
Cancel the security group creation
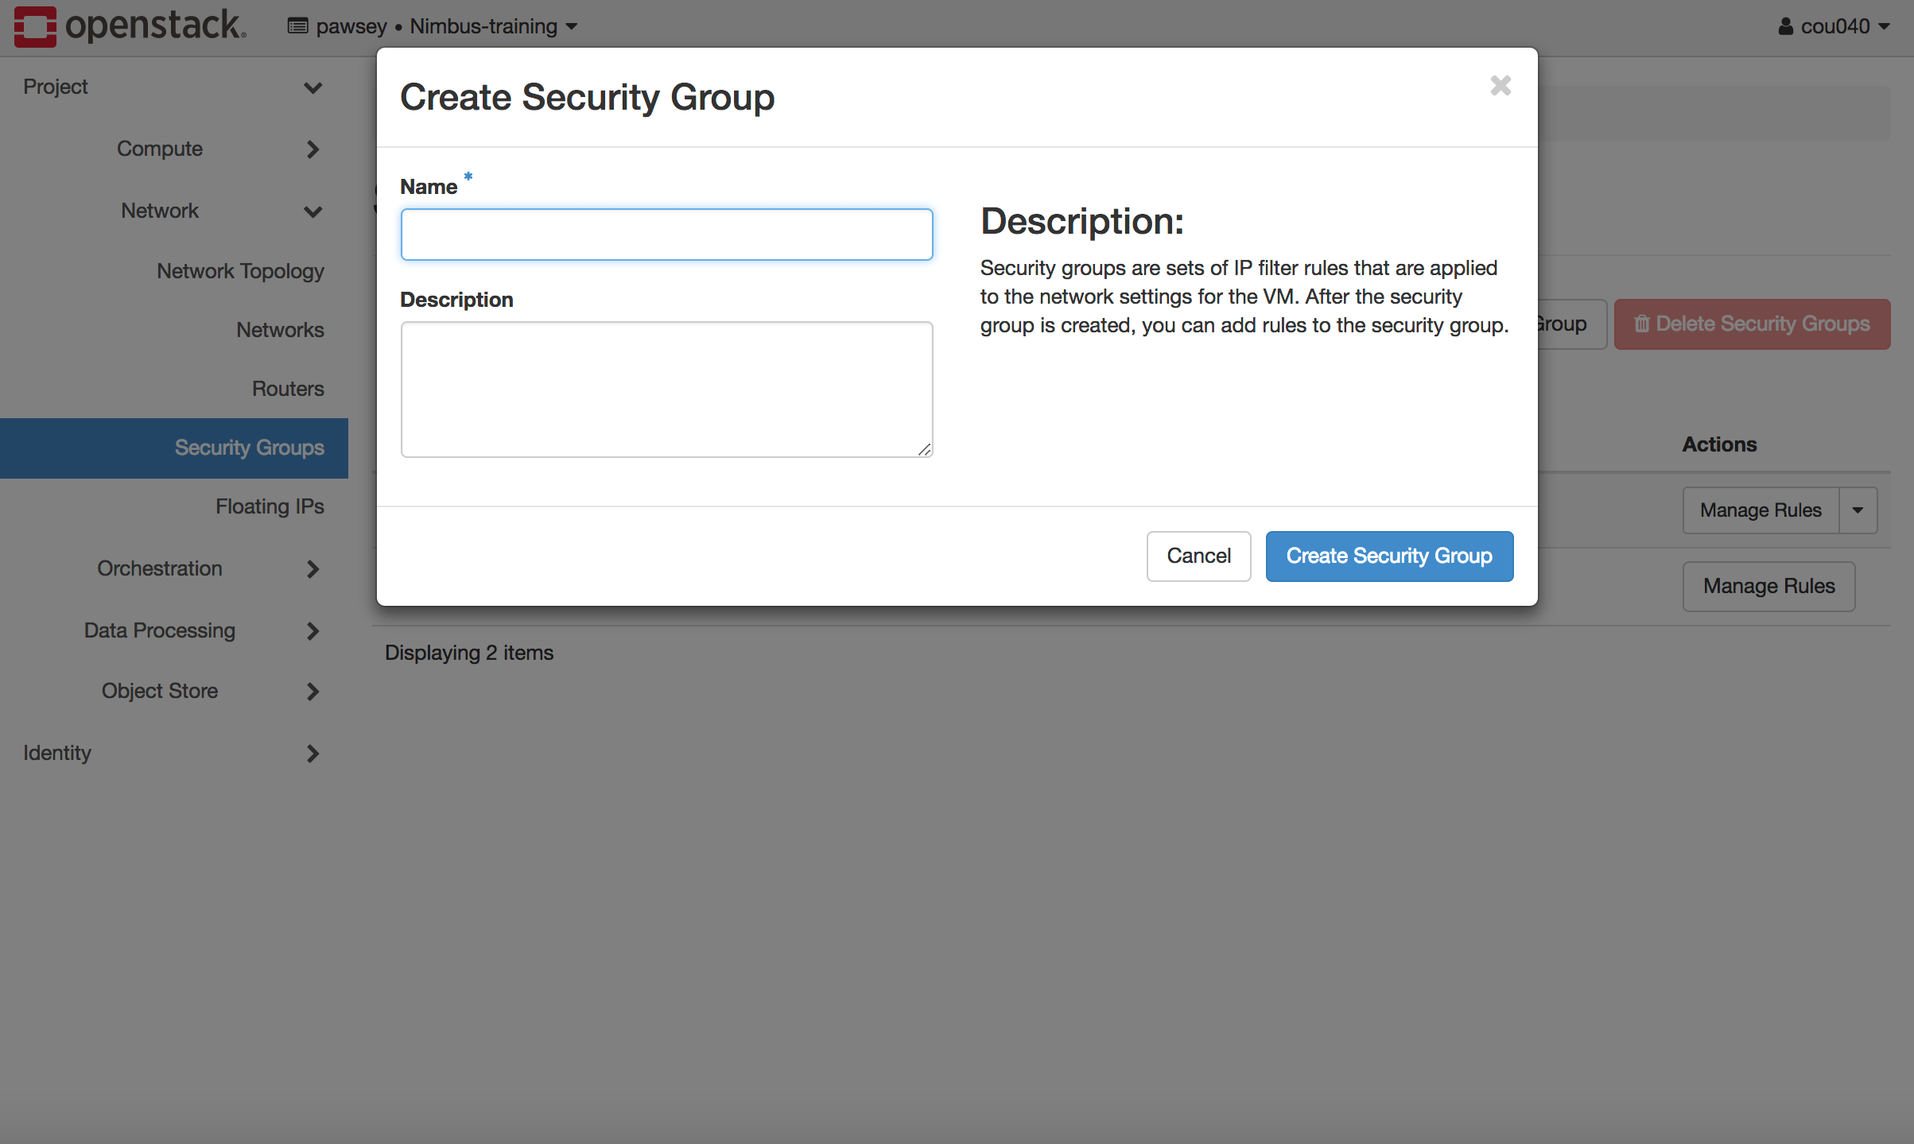(x=1198, y=556)
